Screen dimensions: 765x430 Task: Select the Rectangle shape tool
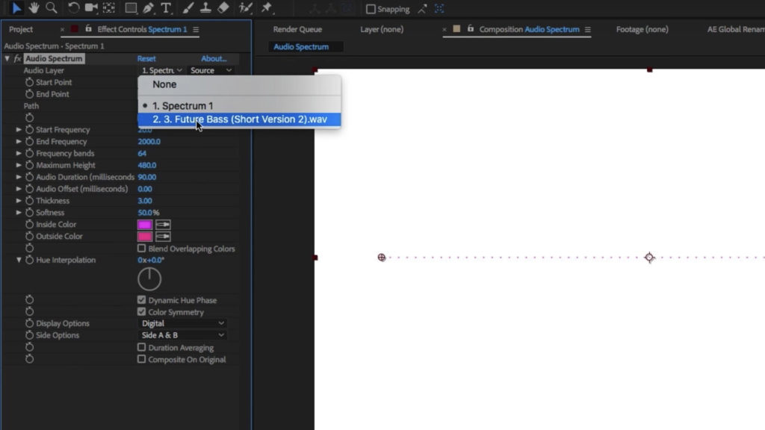130,7
